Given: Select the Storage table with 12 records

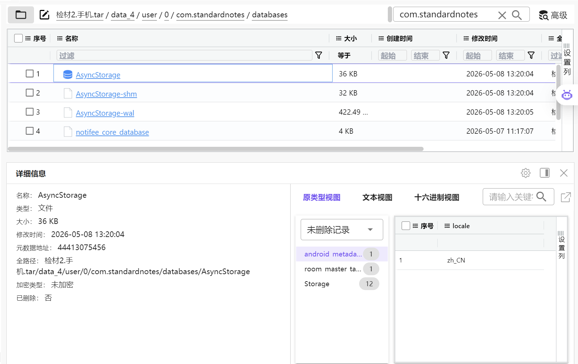Looking at the screenshot, I should 342,284.
